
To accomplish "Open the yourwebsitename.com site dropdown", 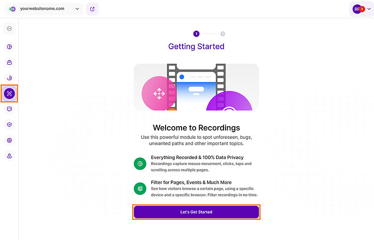I will pyautogui.click(x=44, y=9).
